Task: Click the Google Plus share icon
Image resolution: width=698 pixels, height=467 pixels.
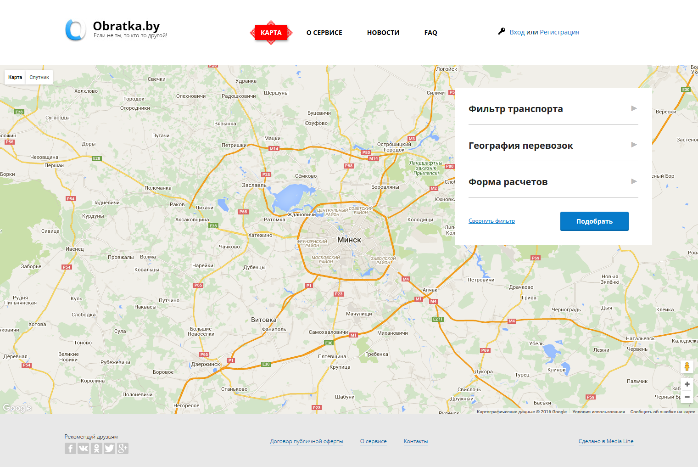Action: [123, 449]
